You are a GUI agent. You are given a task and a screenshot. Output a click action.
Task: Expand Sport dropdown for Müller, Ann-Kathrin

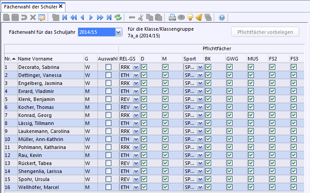click(200, 139)
